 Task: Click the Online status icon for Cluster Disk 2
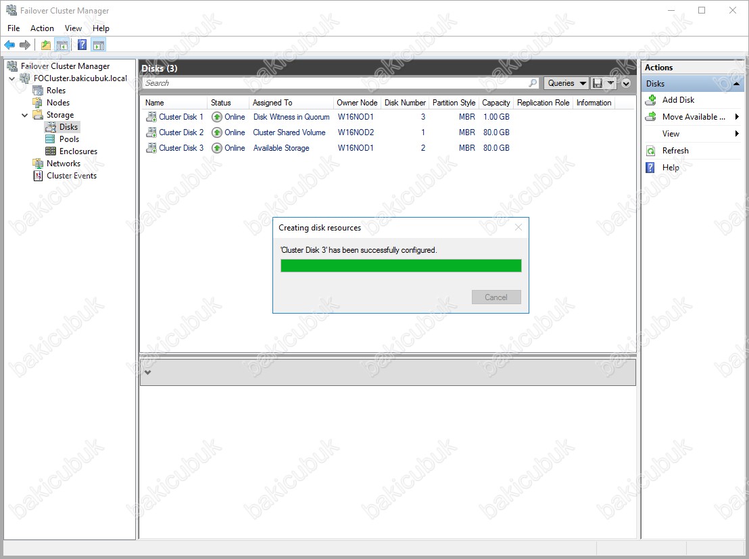217,132
